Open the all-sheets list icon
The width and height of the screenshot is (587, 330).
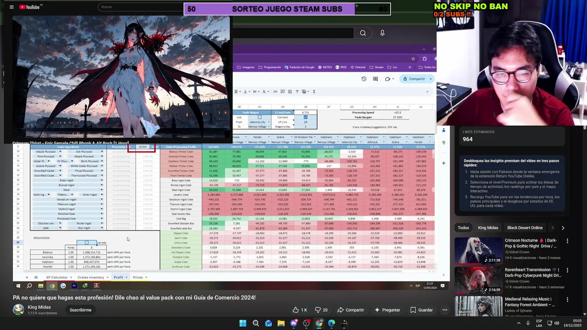(36, 277)
